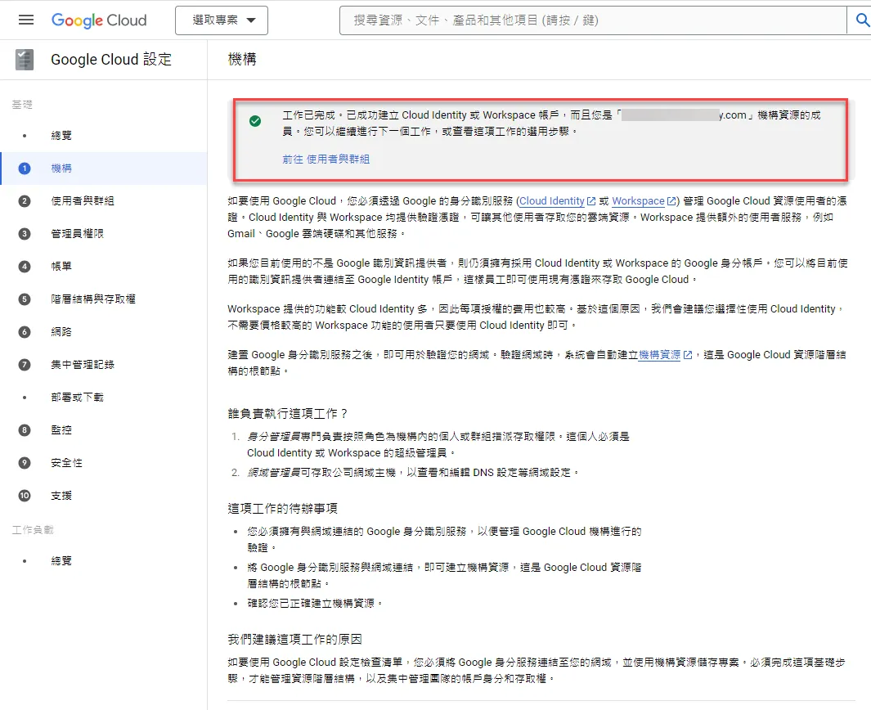Click the 身分管理員 italic text

pos(274,437)
